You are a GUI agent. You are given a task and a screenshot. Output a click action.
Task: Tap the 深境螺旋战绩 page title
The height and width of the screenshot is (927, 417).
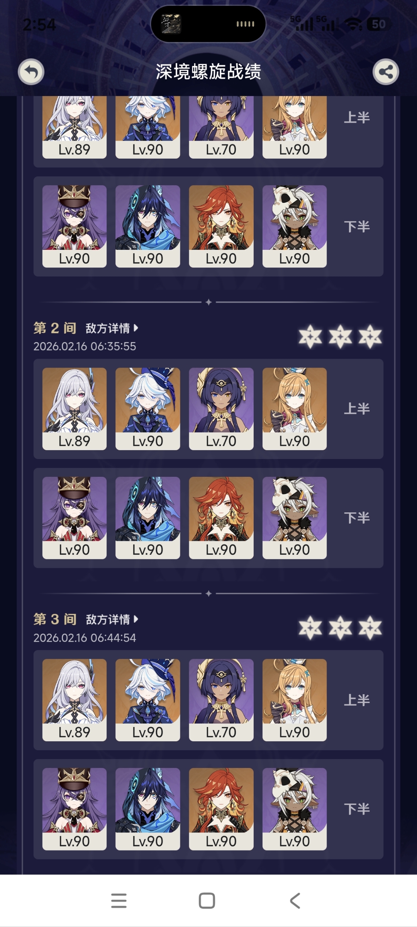coord(208,72)
